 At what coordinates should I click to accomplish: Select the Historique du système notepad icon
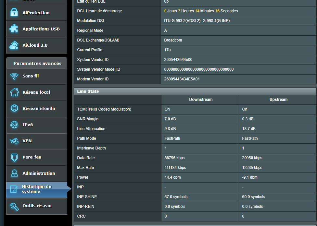click(14, 189)
